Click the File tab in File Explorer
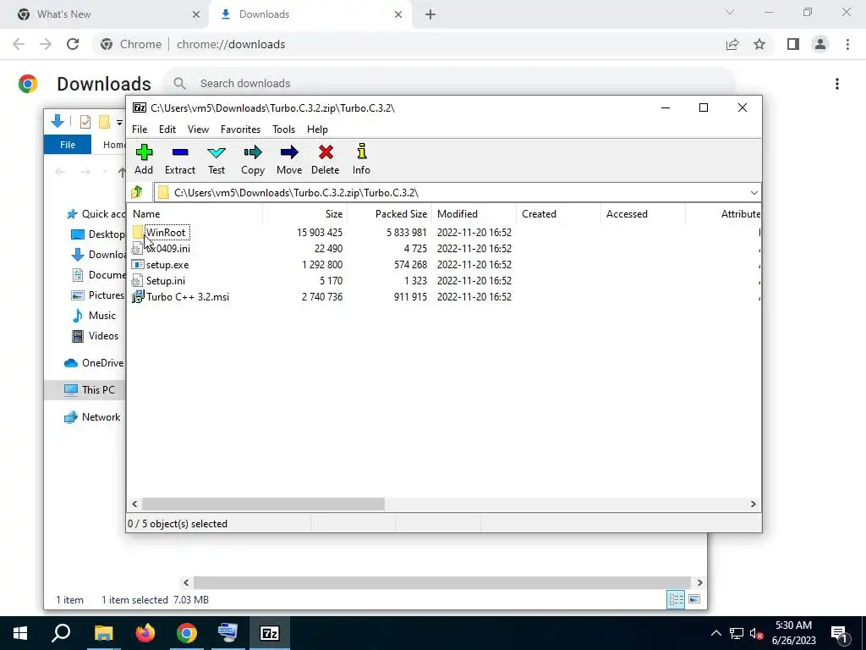 point(68,145)
